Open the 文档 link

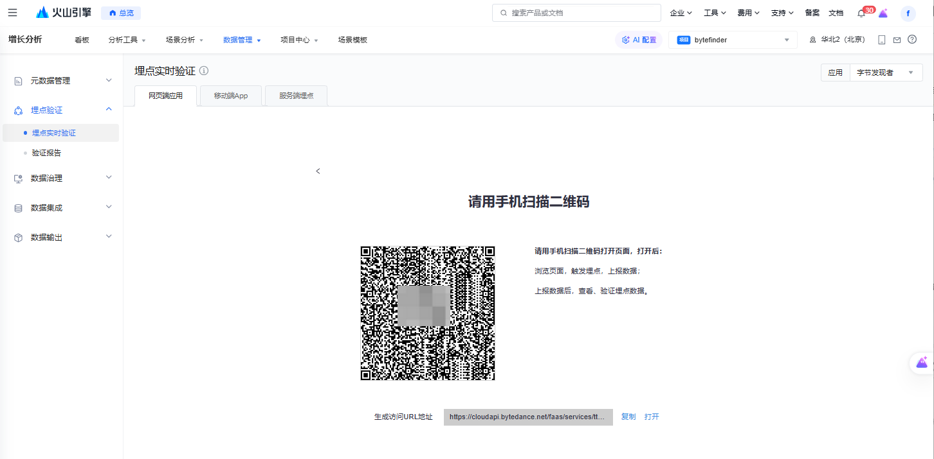(836, 13)
